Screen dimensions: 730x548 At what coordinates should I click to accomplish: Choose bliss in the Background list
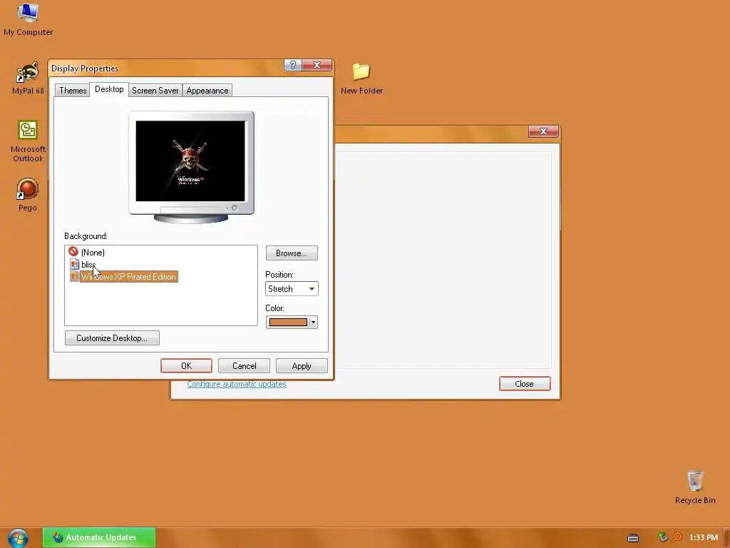(88, 264)
